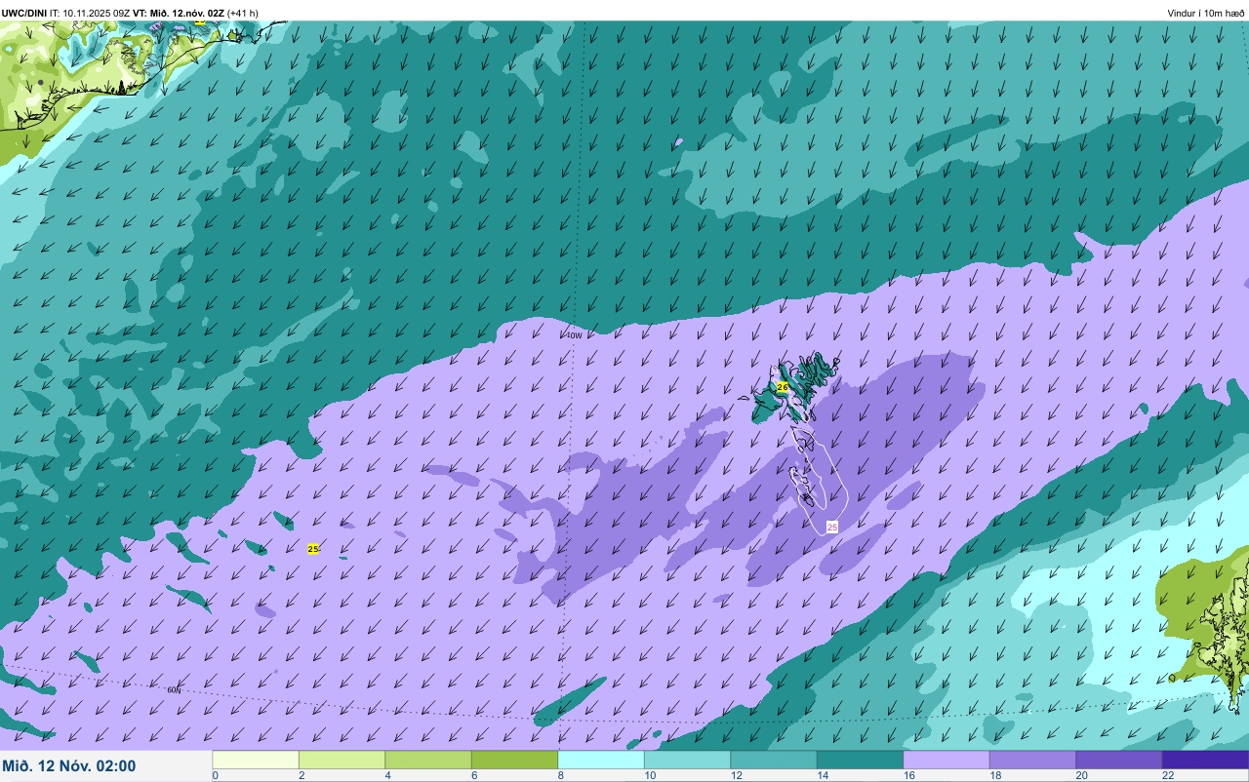1249x782 pixels.
Task: Click the 'Mið. 12 Nóv. 02:00' timestamp label
Action: (x=69, y=766)
